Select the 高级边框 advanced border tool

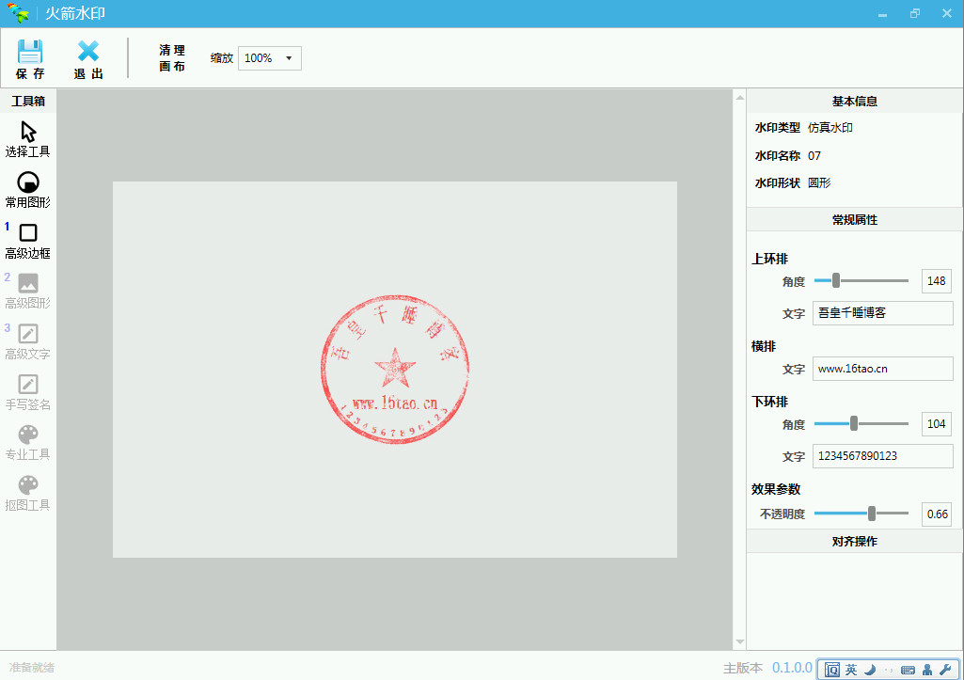(28, 233)
